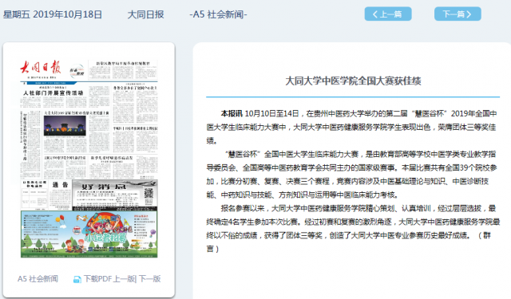
Task: Click the bold 本报讯 lead text
Action: click(232, 113)
